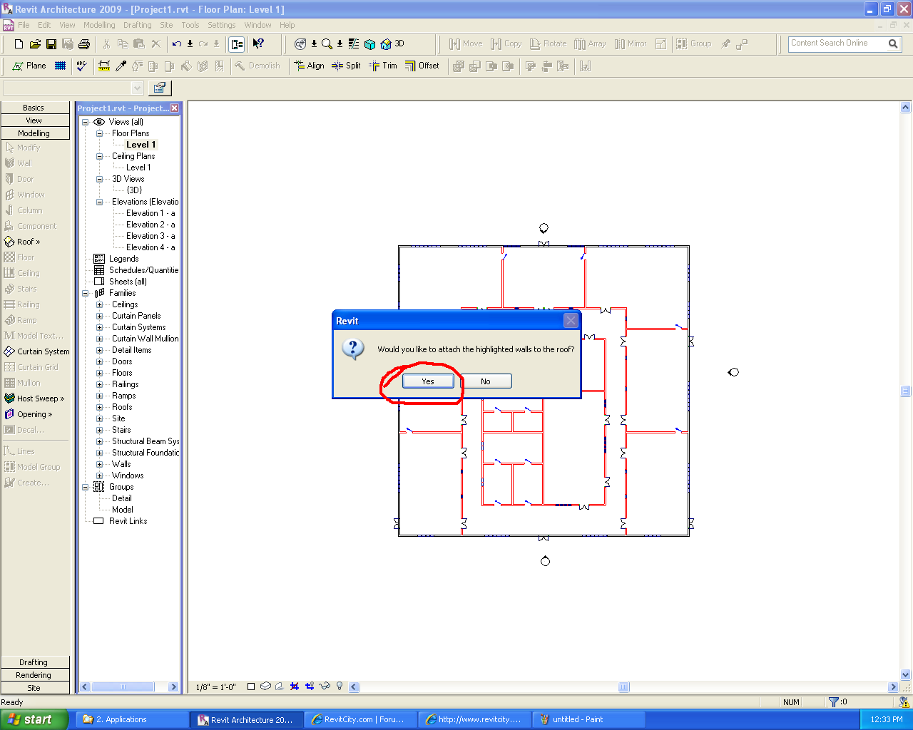913x730 pixels.
Task: Toggle Reveal Hidden Elements lightbulb
Action: (340, 687)
